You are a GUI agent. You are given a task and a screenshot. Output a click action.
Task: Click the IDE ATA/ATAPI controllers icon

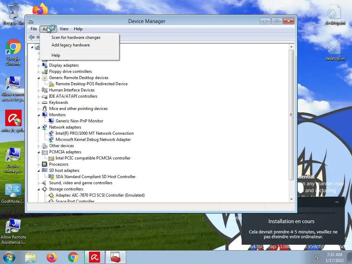[45, 96]
